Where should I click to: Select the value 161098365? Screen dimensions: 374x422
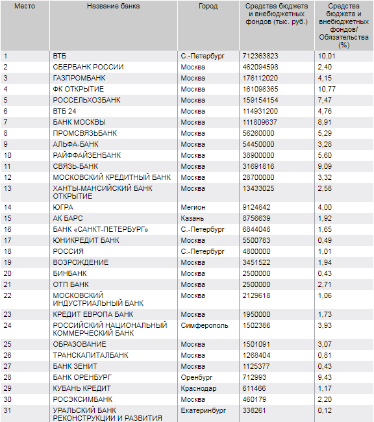(260, 90)
